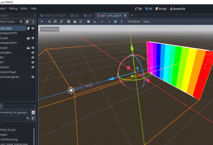Open the Help menu
213x145 pixels.
(33, 8)
